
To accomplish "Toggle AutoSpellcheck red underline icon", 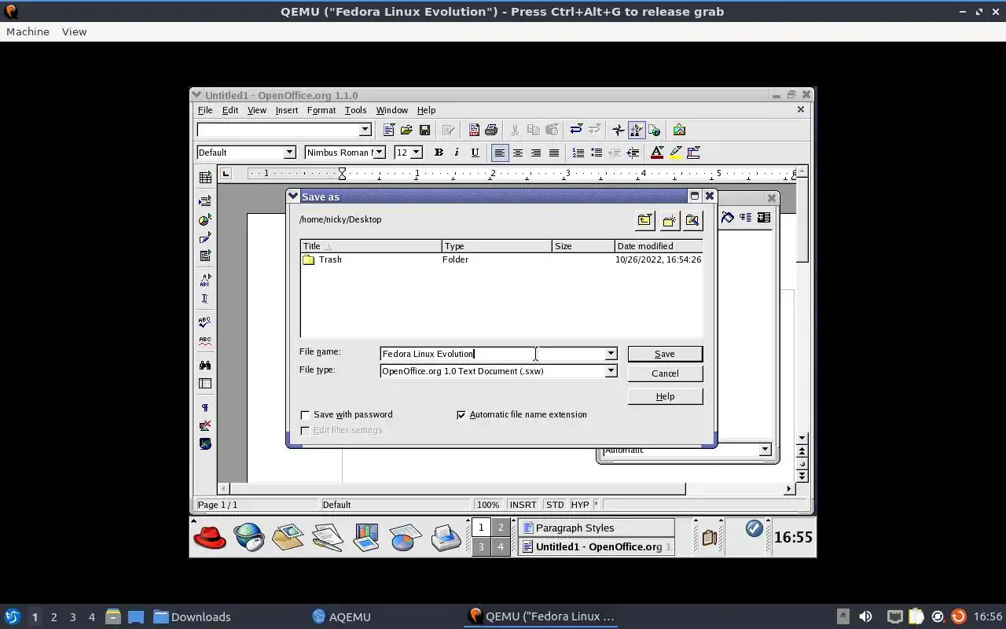I will pos(205,341).
